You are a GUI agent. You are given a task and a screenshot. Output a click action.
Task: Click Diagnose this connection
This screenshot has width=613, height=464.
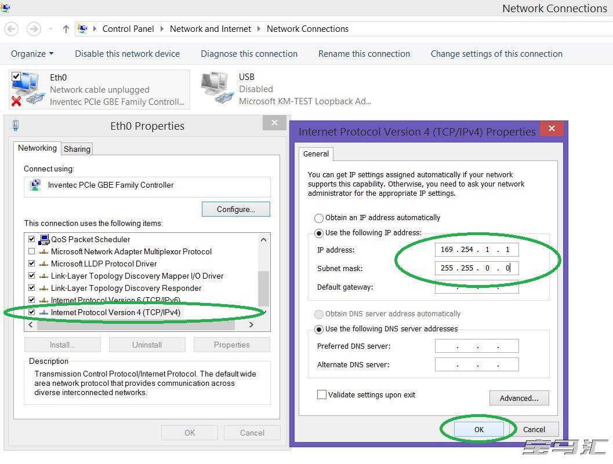click(x=249, y=54)
